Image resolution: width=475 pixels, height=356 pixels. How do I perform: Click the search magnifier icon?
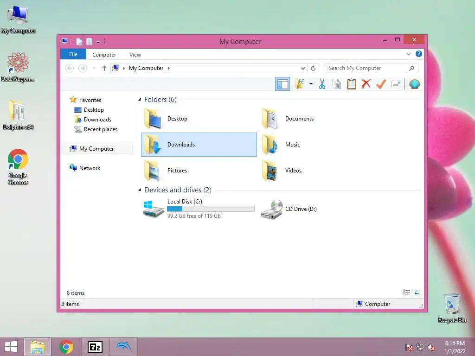(412, 68)
